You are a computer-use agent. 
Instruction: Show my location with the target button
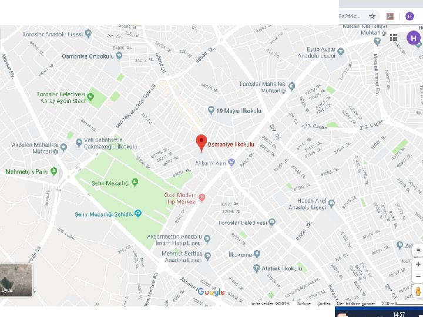pyautogui.click(x=418, y=251)
